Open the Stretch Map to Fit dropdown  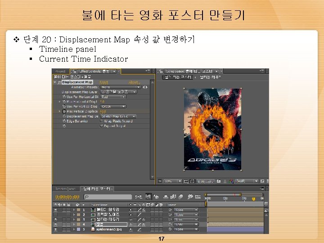pyautogui.click(x=118, y=117)
